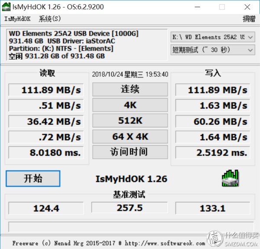Close the IsMyHdOK window
The height and width of the screenshot is (249, 260).
[247, 7]
